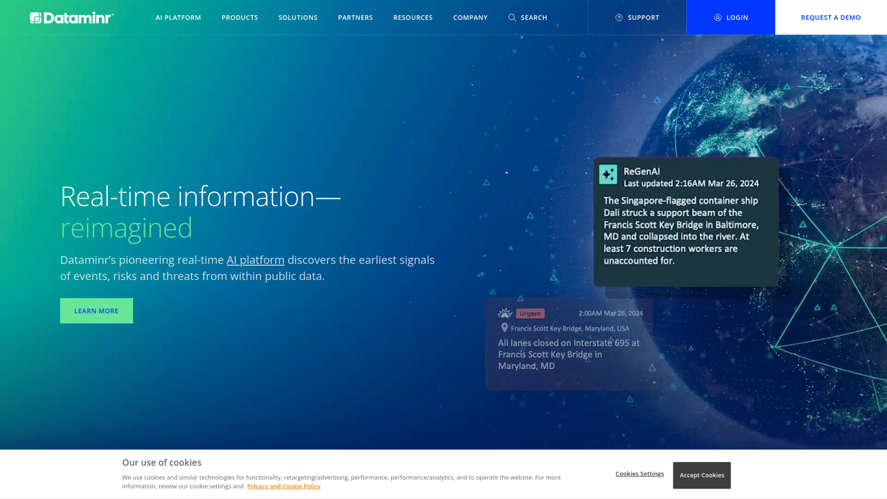
Task: Click the search magnifier icon
Action: click(512, 18)
